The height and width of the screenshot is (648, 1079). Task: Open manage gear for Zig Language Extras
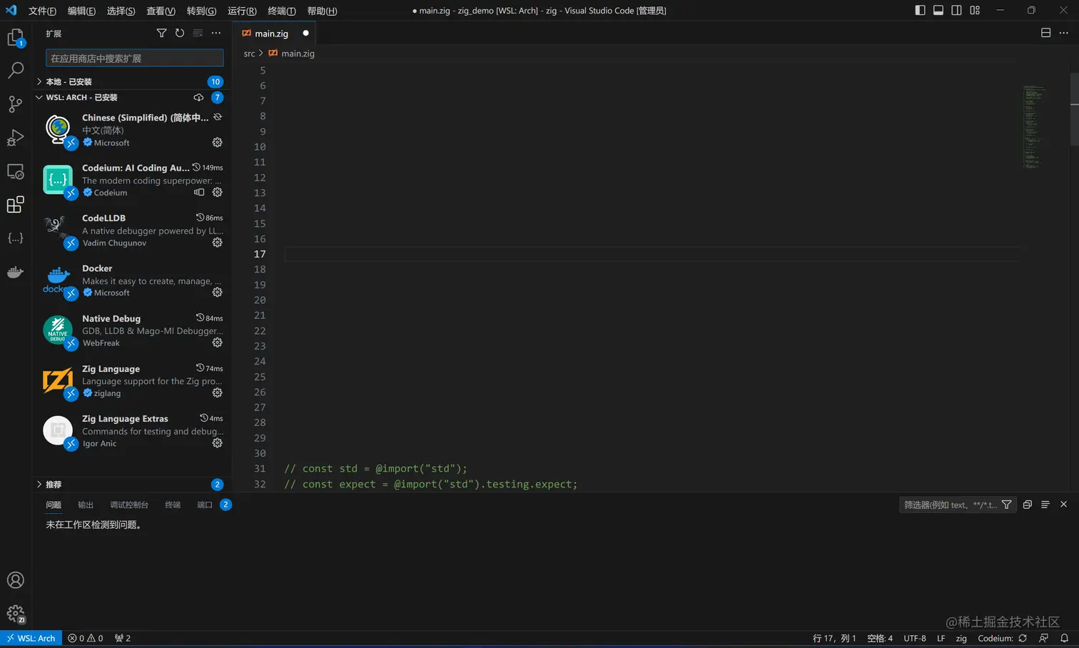[218, 443]
